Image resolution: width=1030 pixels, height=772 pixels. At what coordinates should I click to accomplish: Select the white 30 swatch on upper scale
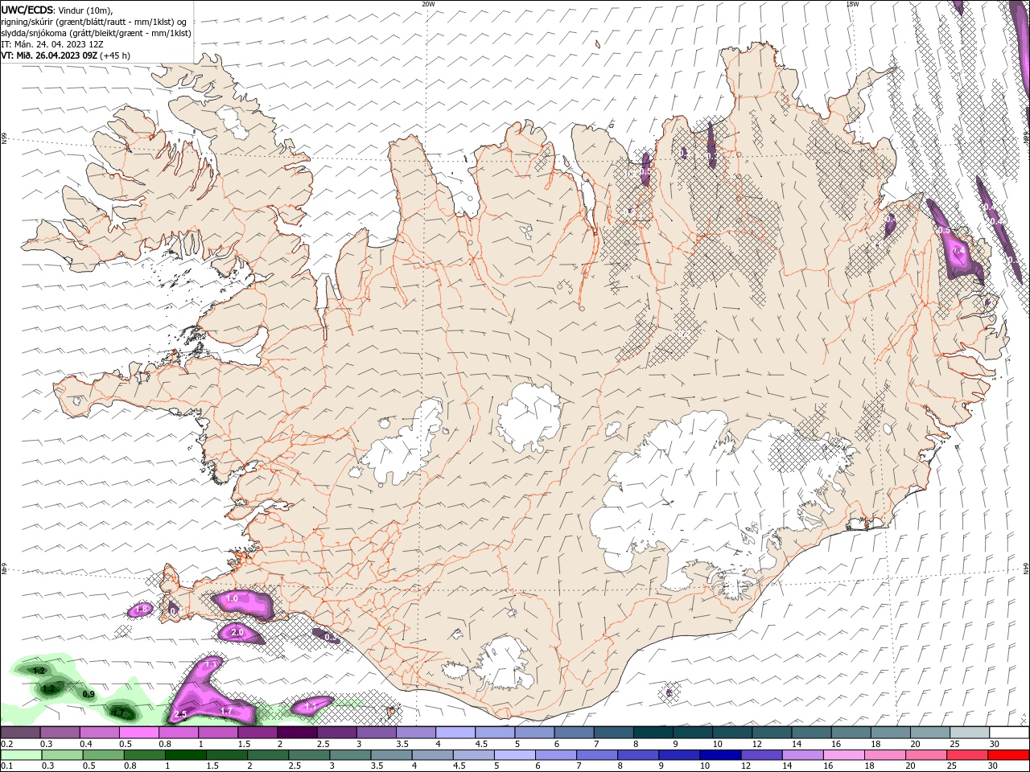tap(1008, 733)
